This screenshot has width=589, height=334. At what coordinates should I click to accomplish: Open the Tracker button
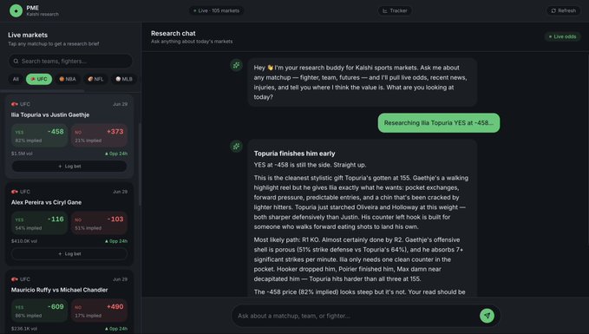[395, 10]
